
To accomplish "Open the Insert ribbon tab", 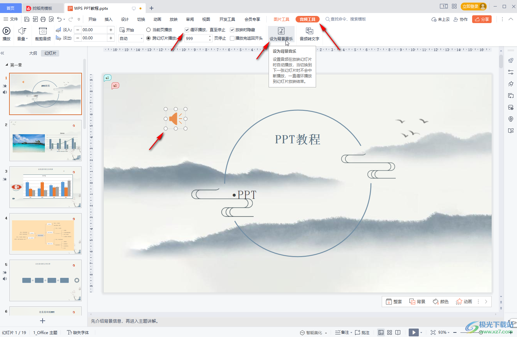I will pyautogui.click(x=108, y=19).
